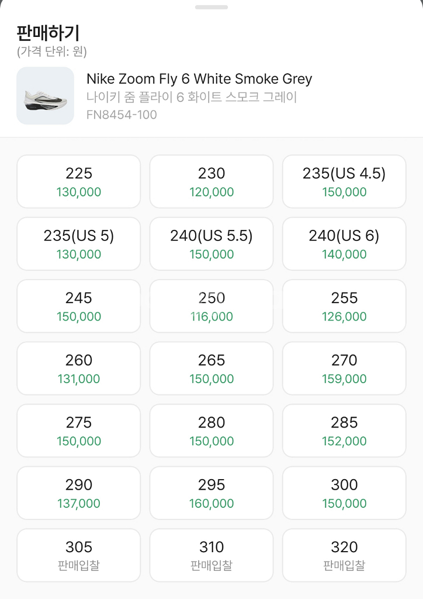The height and width of the screenshot is (599, 423).
Task: Choose size 235(US 5) option
Action: tap(79, 244)
